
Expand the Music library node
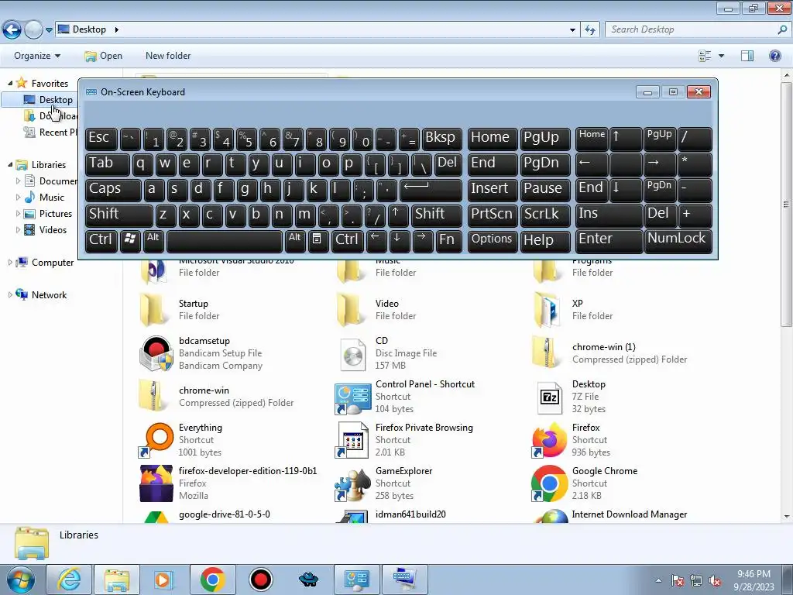(x=19, y=198)
